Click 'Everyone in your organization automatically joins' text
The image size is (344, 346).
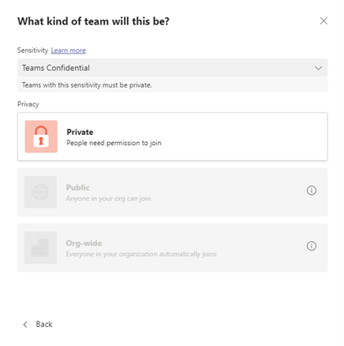click(x=141, y=254)
